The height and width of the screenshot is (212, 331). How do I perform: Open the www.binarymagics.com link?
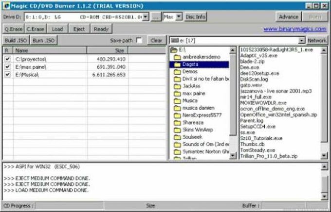pos(295,29)
